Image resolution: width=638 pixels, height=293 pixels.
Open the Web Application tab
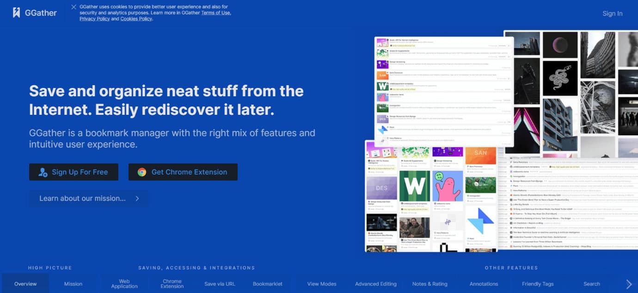[124, 284]
